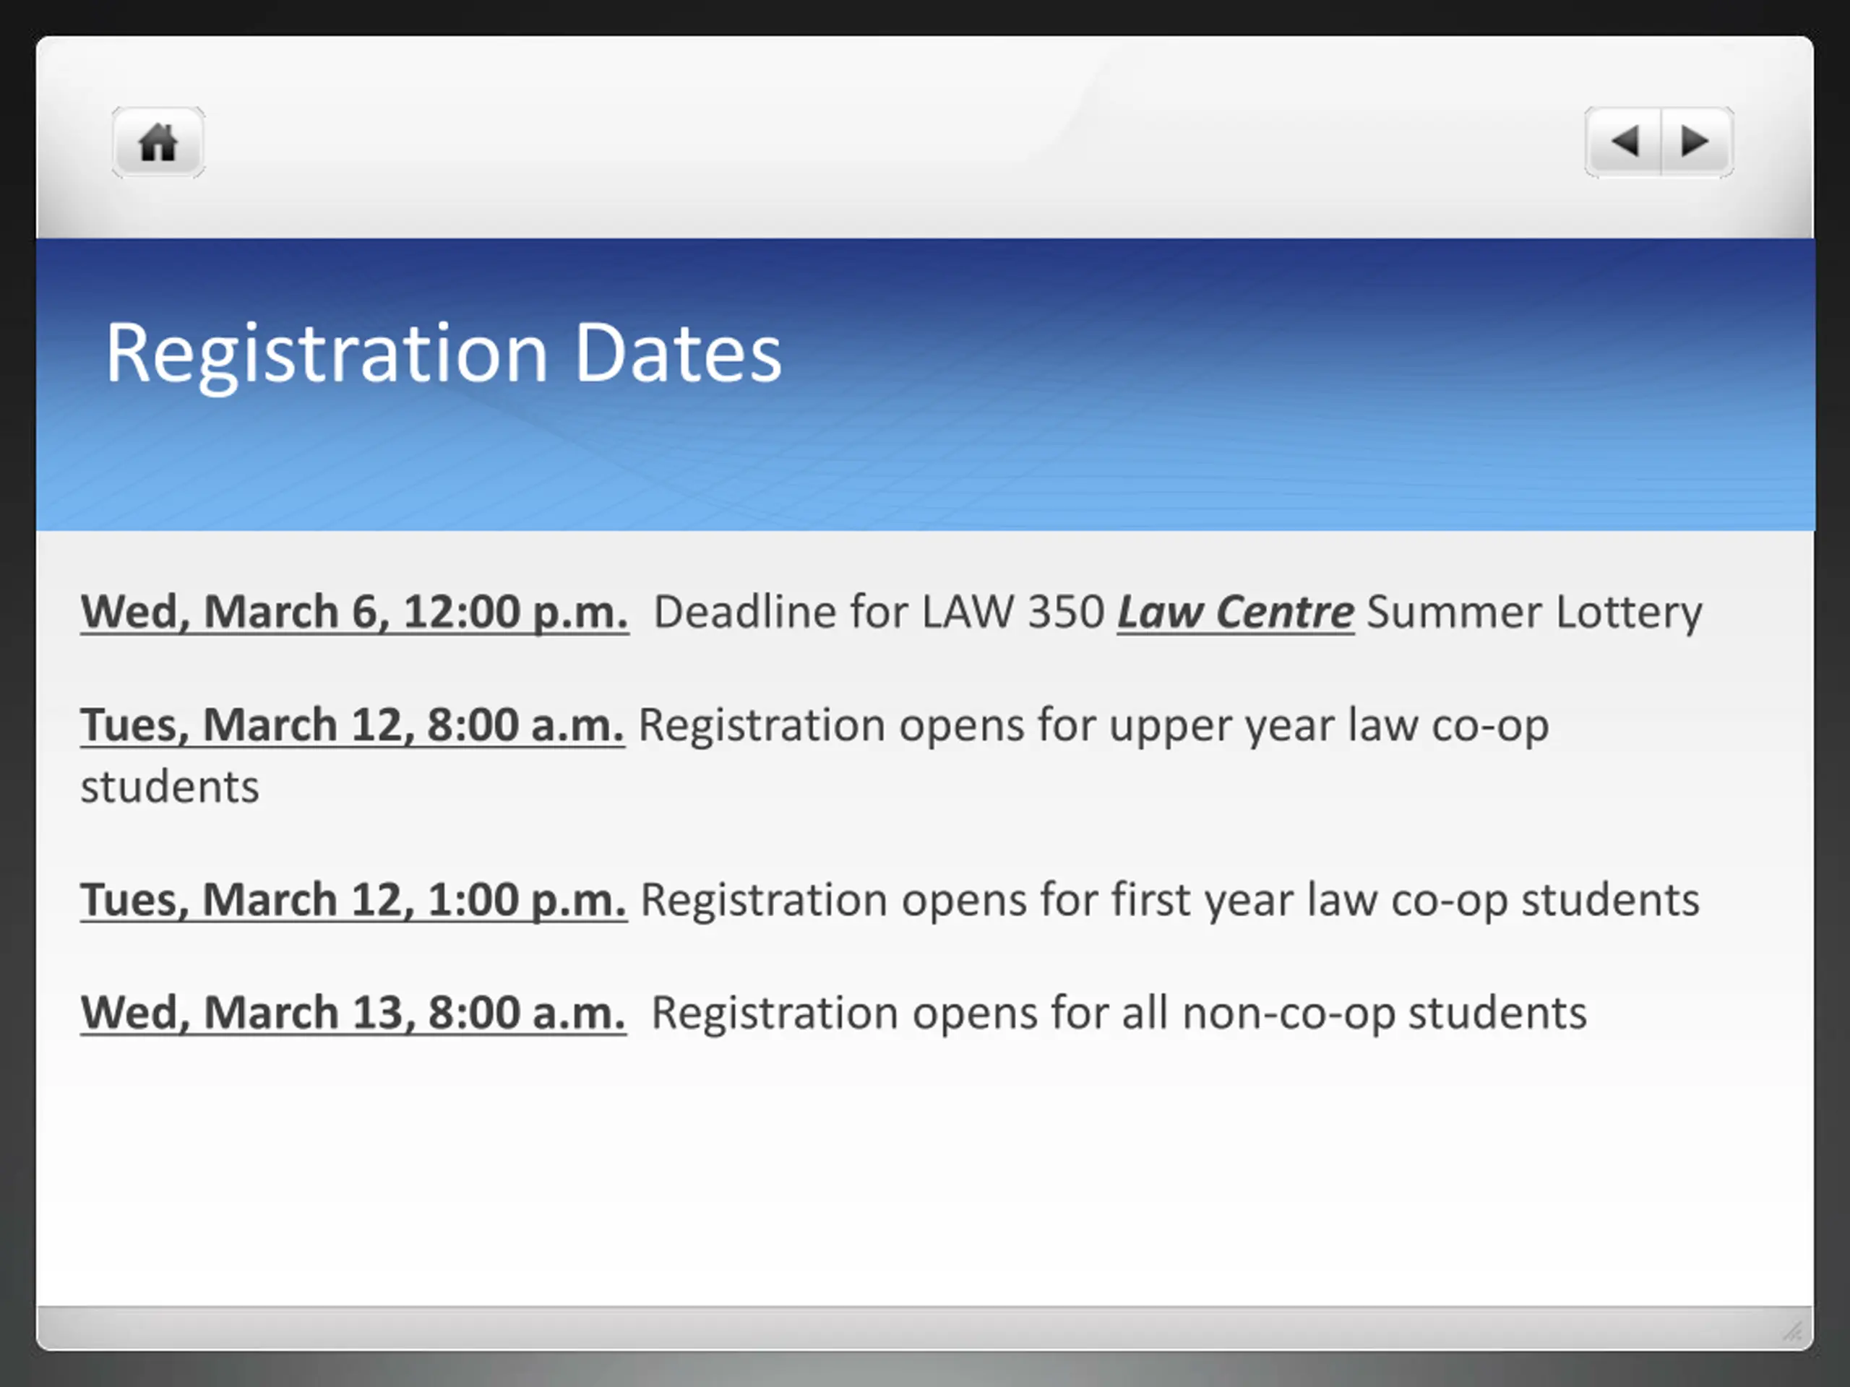Click the 'Registration Dates' slide title
Viewport: 1850px width, 1387px height.
tap(443, 354)
